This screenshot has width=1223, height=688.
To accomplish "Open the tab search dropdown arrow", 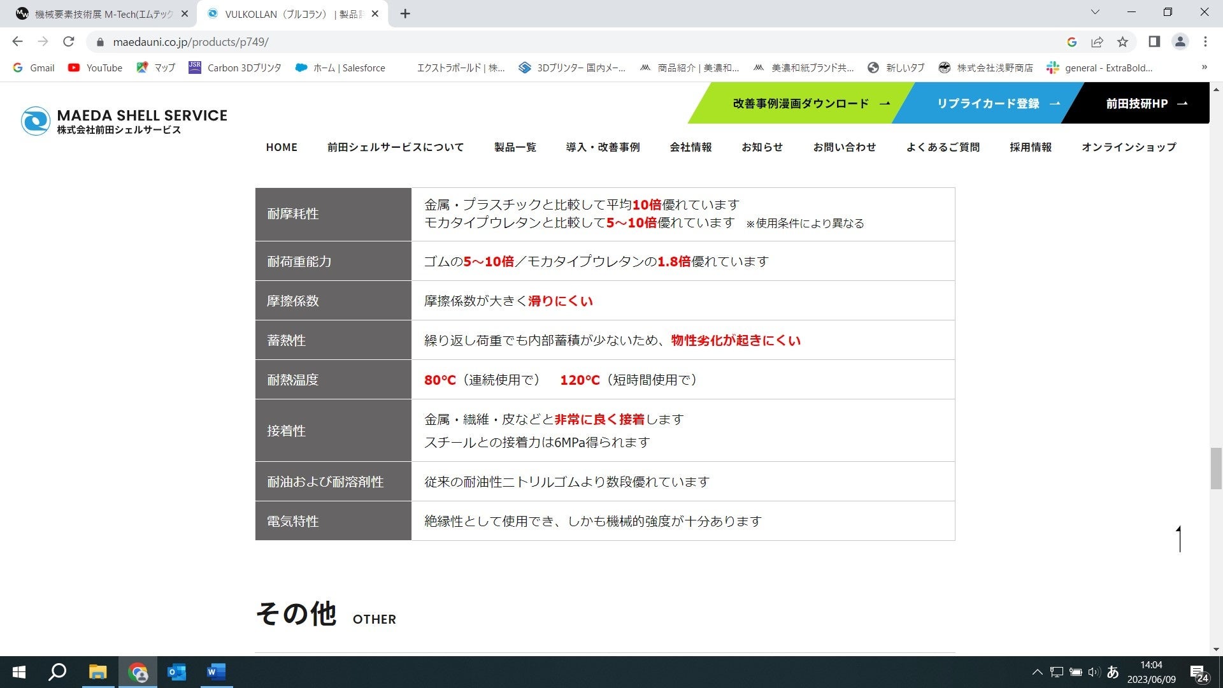I will [x=1095, y=12].
